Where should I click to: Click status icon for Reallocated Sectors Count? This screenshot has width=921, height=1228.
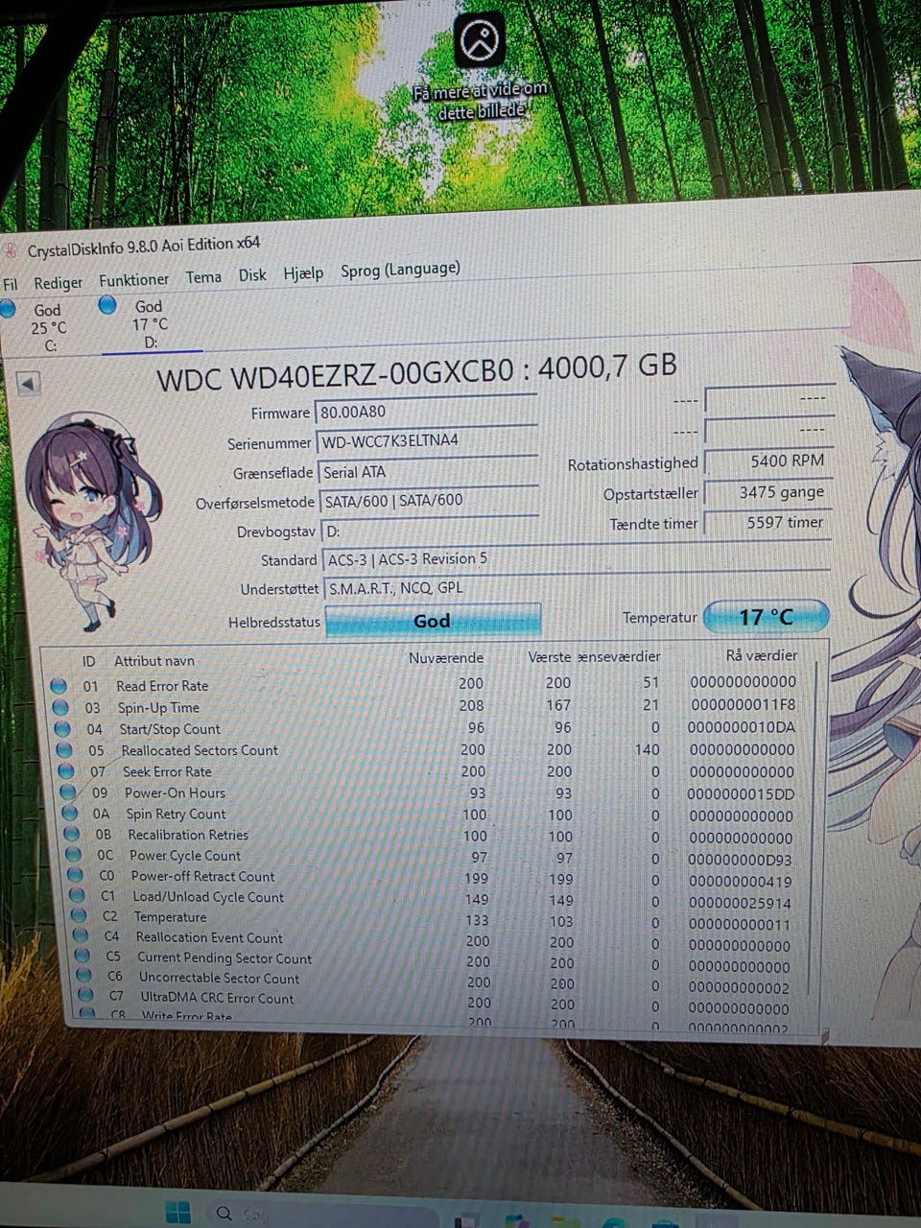[x=63, y=750]
